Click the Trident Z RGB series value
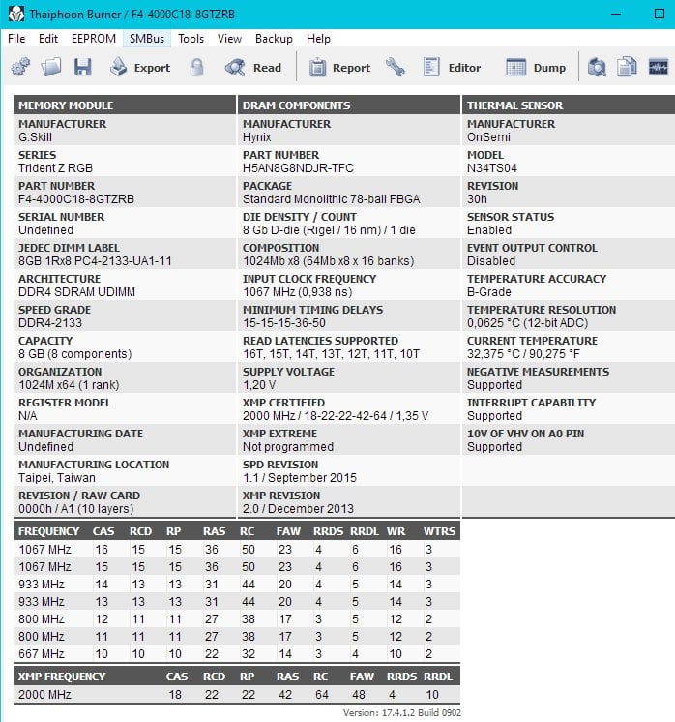The image size is (675, 722). click(x=55, y=168)
